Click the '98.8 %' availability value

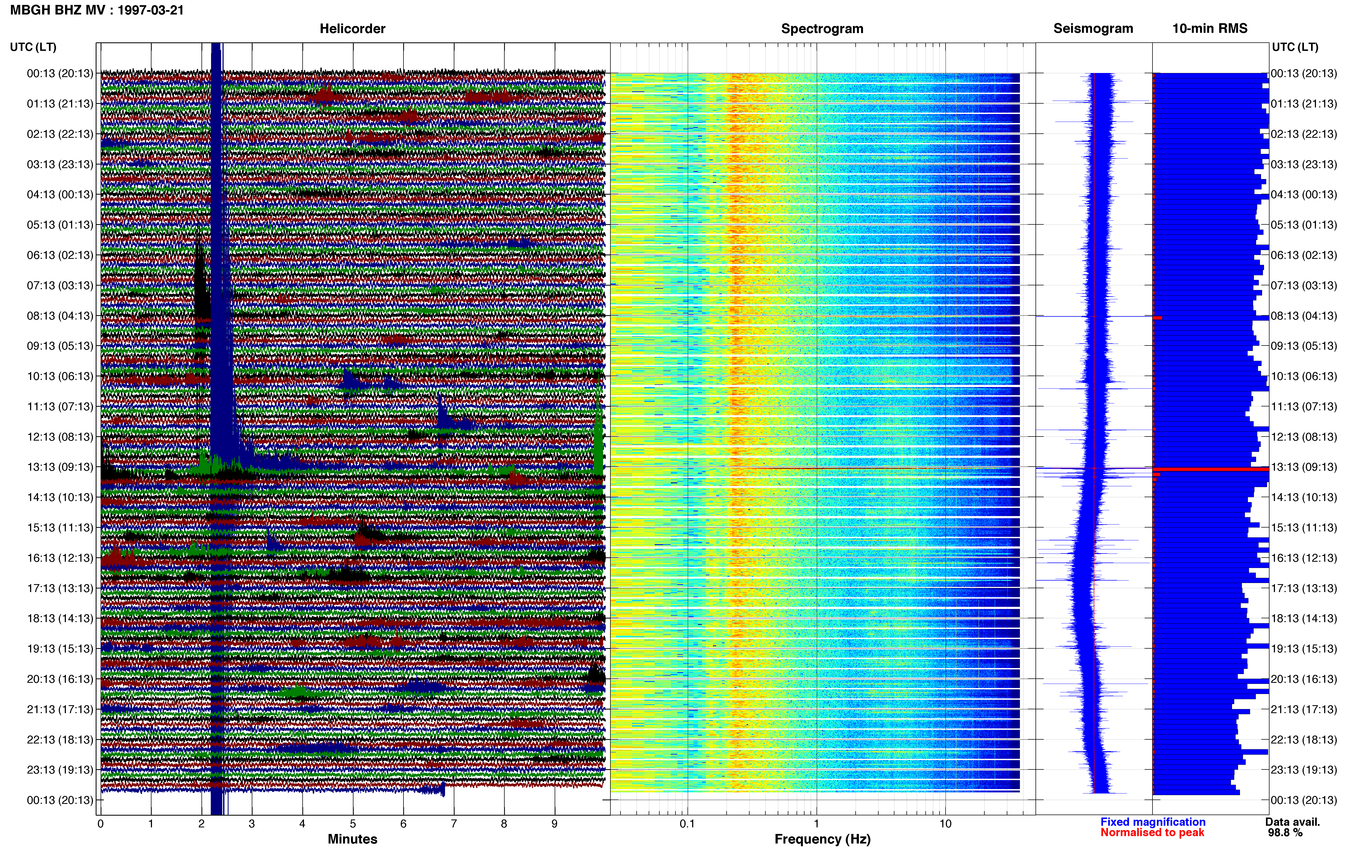(1285, 833)
